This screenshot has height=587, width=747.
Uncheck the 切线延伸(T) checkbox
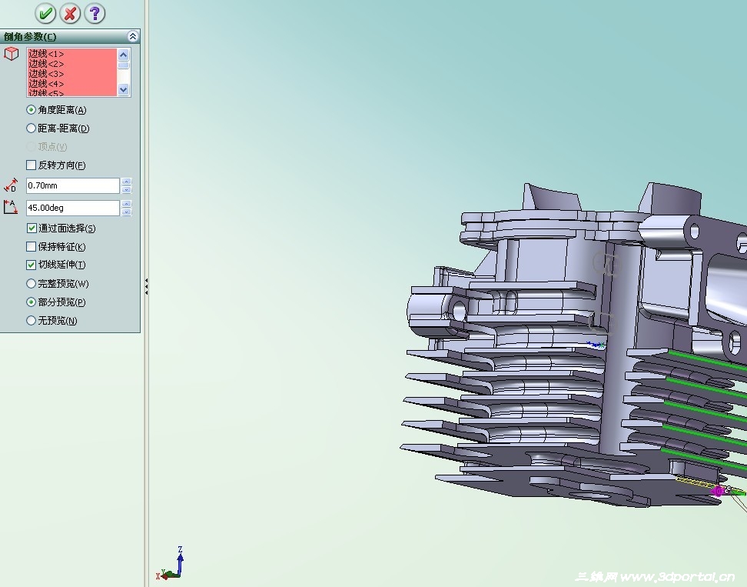[31, 265]
